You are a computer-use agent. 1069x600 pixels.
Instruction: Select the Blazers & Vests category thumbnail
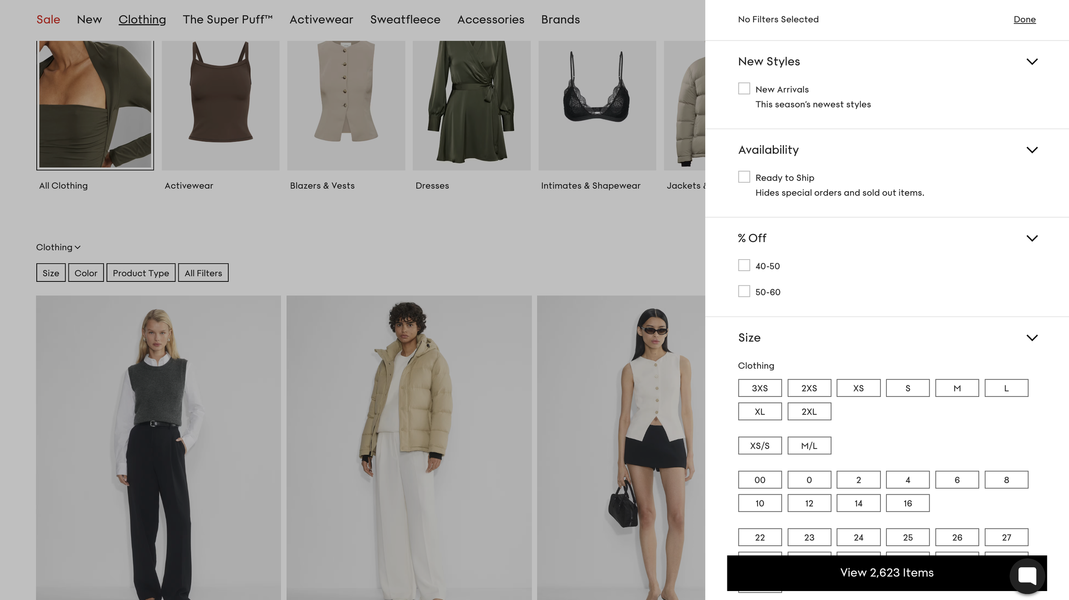(x=346, y=105)
